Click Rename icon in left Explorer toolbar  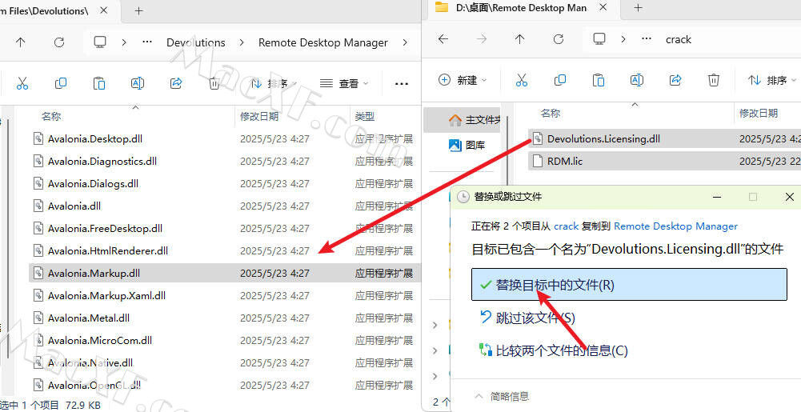coord(138,83)
